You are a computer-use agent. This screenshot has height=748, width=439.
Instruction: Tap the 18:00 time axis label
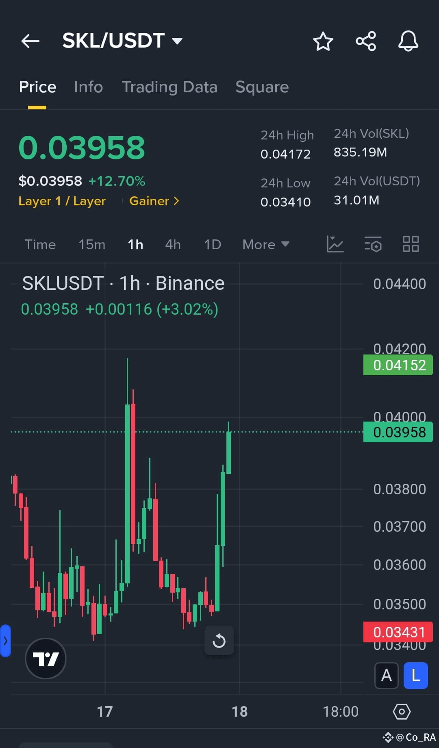point(341,711)
